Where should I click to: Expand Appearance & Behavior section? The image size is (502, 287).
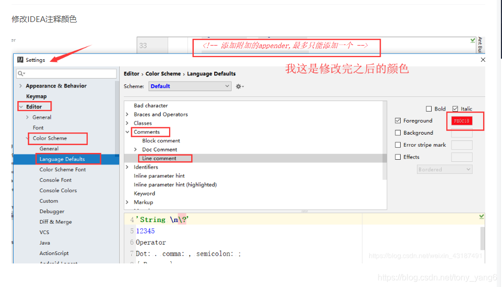point(20,85)
